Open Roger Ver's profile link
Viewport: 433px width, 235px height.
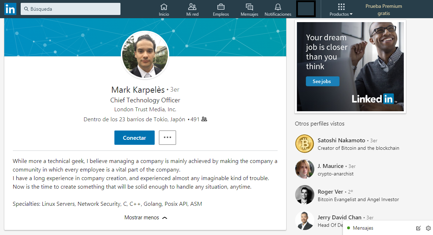[330, 192]
